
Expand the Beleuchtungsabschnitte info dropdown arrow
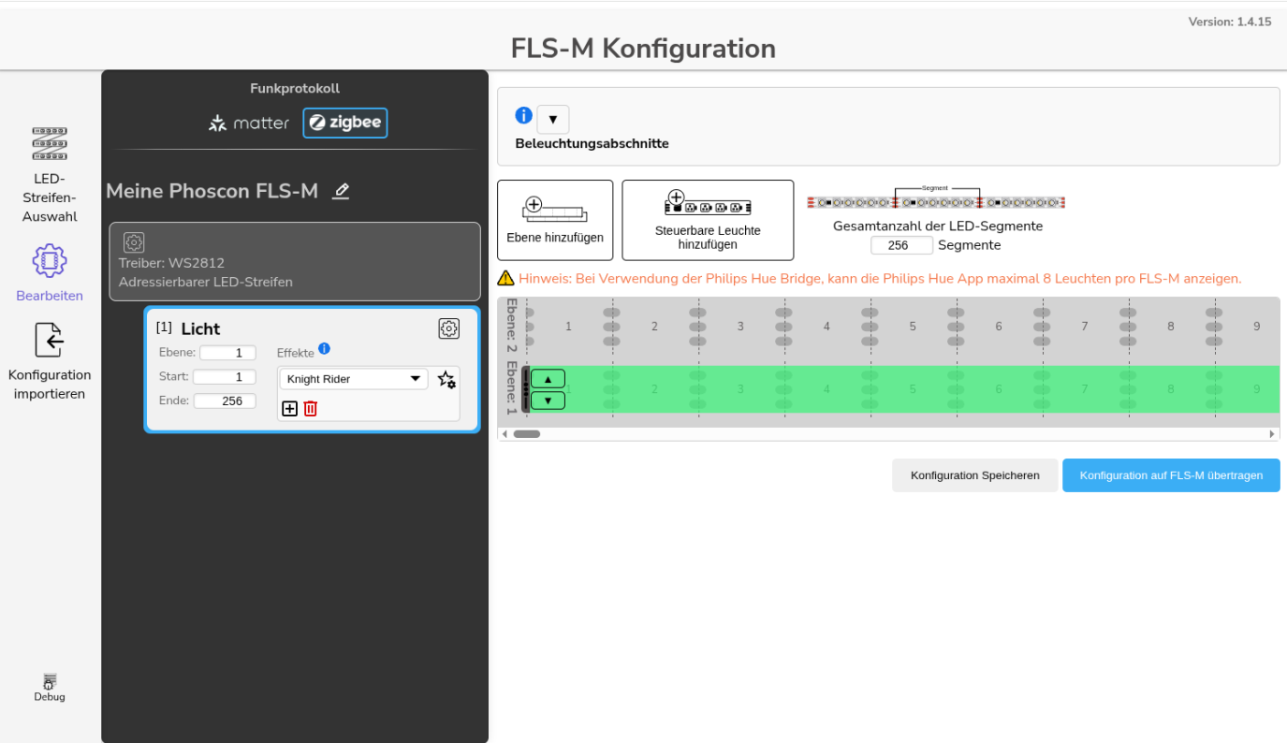pyautogui.click(x=552, y=119)
